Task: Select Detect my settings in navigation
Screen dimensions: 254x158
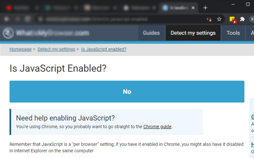Action: point(193,33)
